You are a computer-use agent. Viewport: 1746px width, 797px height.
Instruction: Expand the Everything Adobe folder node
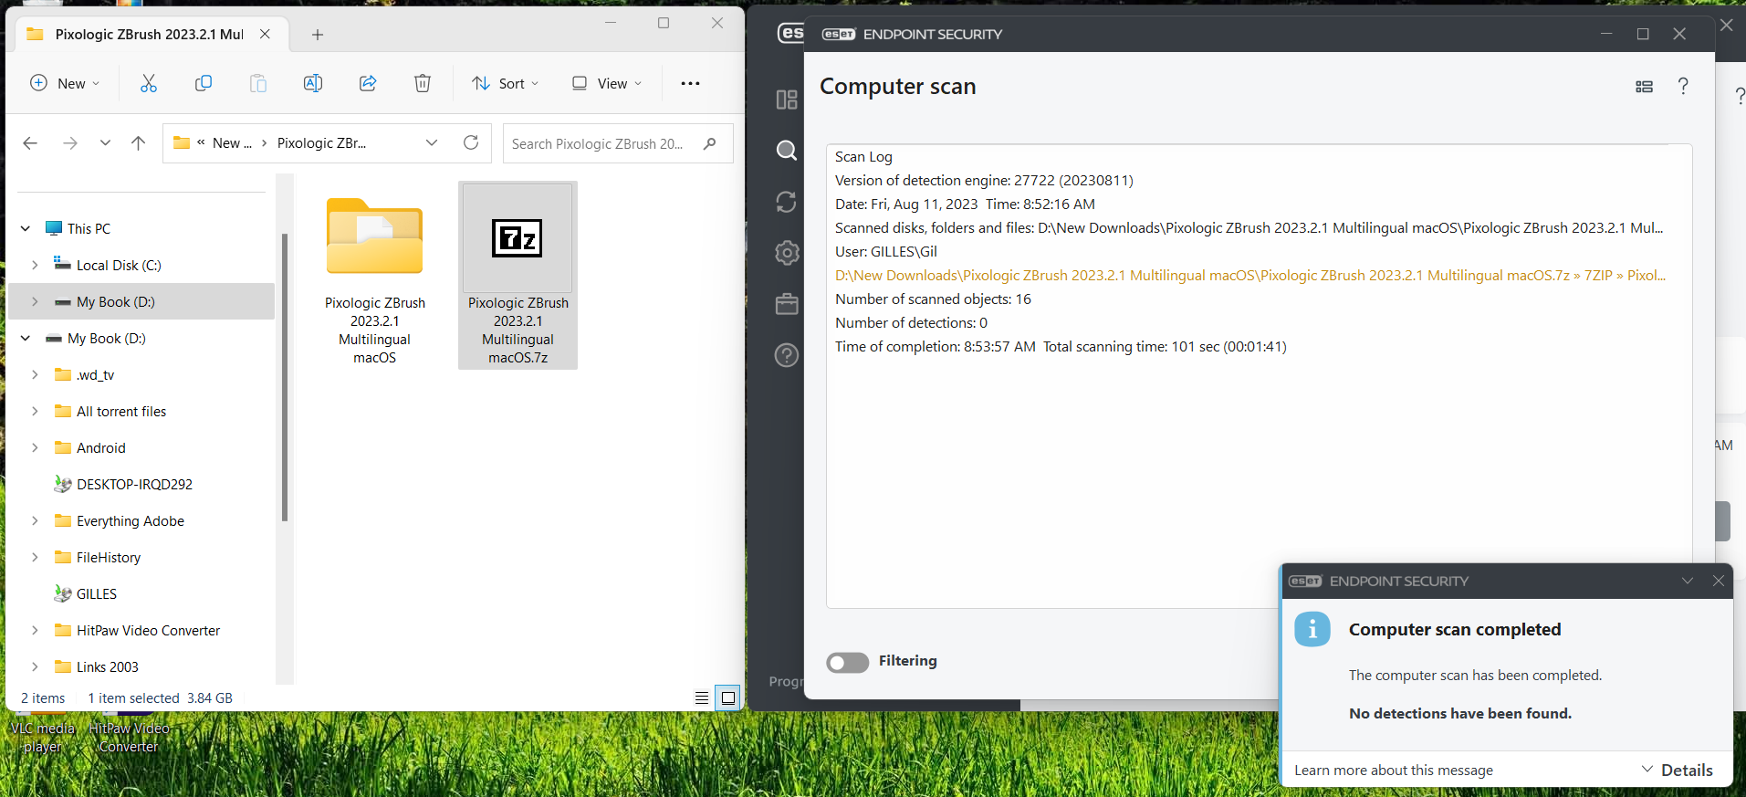coord(35,520)
